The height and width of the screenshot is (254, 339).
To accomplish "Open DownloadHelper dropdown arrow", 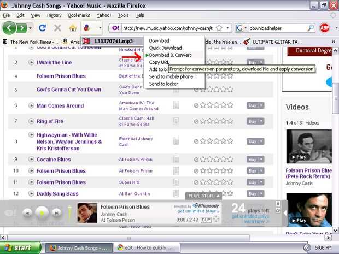I will 100,28.
